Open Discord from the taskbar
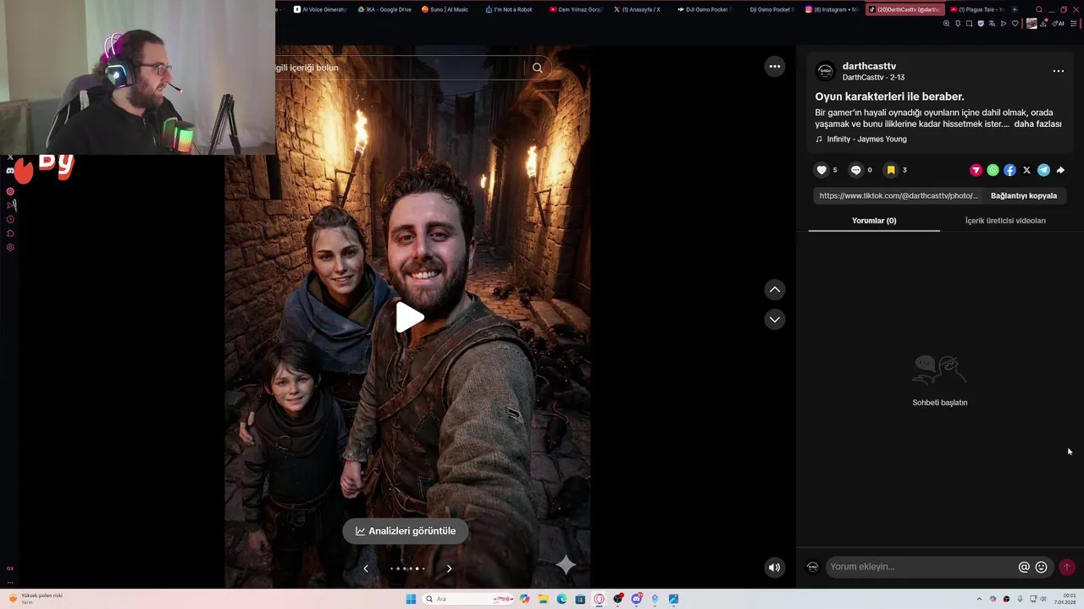Viewport: 1084px width, 609px height. tap(636, 599)
